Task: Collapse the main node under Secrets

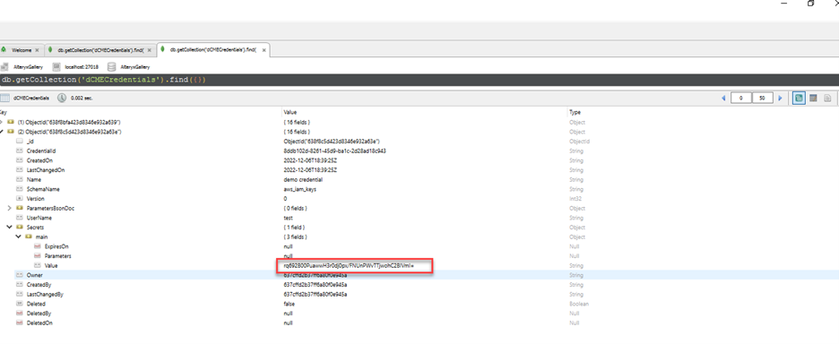Action: 18,237
